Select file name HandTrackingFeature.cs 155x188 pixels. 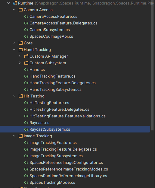click(x=52, y=76)
